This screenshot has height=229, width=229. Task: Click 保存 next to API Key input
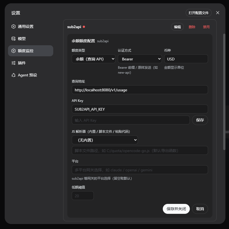(200, 120)
